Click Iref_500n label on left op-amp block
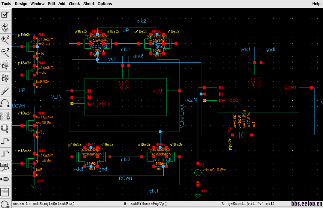323x208 pixels. [x=98, y=103]
